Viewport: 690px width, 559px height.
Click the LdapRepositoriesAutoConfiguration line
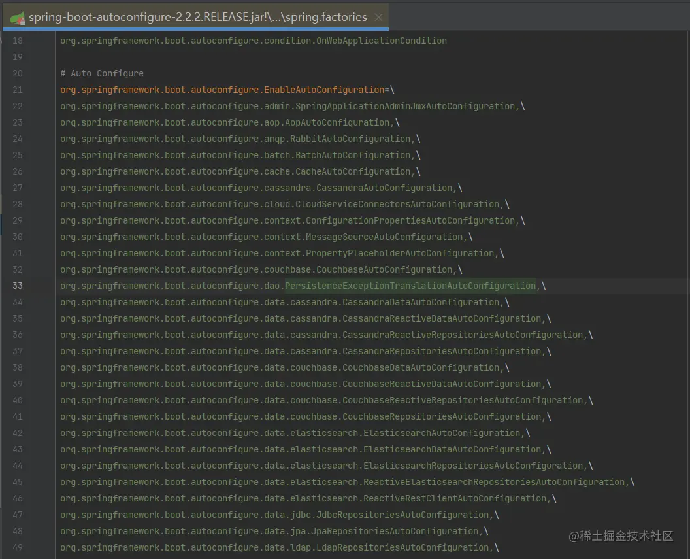click(280, 547)
